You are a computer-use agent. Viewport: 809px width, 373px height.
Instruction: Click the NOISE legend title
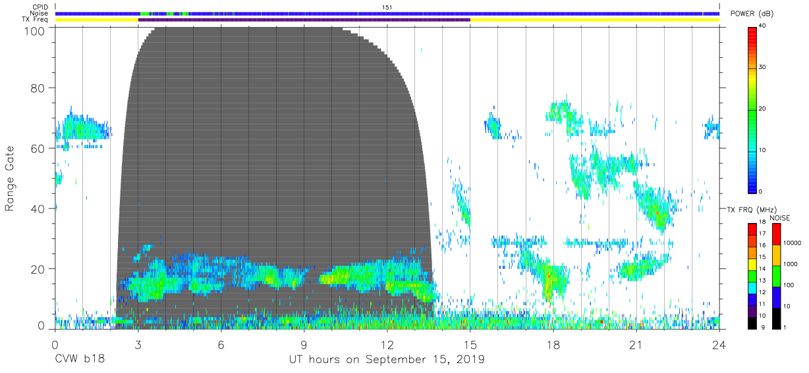coord(781,217)
